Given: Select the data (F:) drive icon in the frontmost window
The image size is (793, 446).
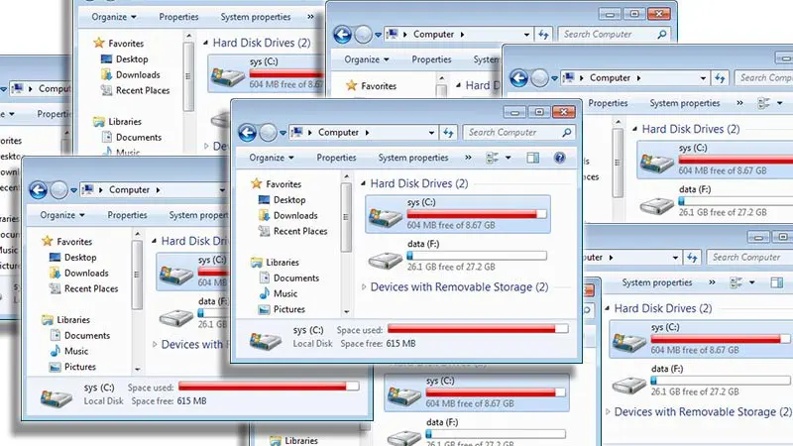Looking at the screenshot, I should click(385, 259).
